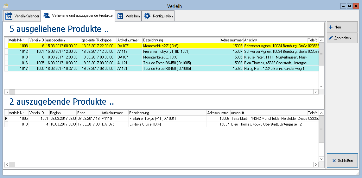Click the pencil icon on Bearbeiten button

pyautogui.click(x=331, y=38)
